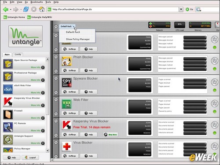
Task: Select Default Rack from the dropdown list
Action: [x=73, y=32]
